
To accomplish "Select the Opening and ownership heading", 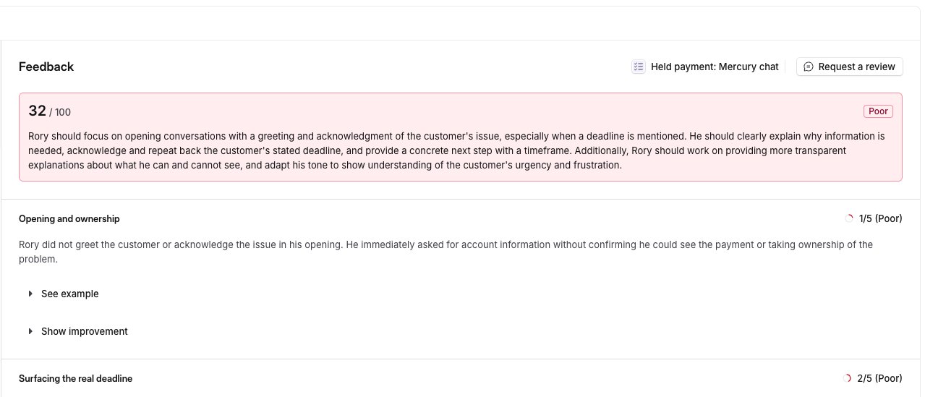I will [69, 218].
